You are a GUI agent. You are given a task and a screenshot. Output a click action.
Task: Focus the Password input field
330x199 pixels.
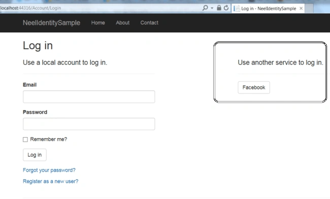(x=89, y=124)
